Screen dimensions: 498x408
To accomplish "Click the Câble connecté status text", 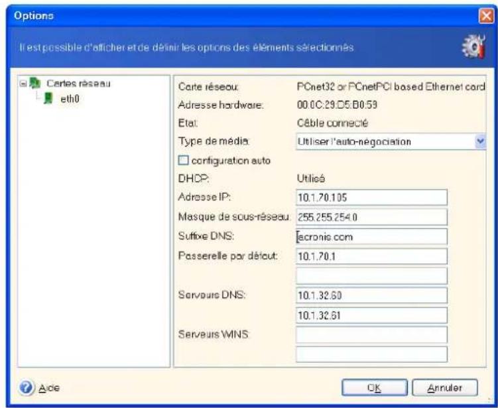I will click(x=332, y=123).
